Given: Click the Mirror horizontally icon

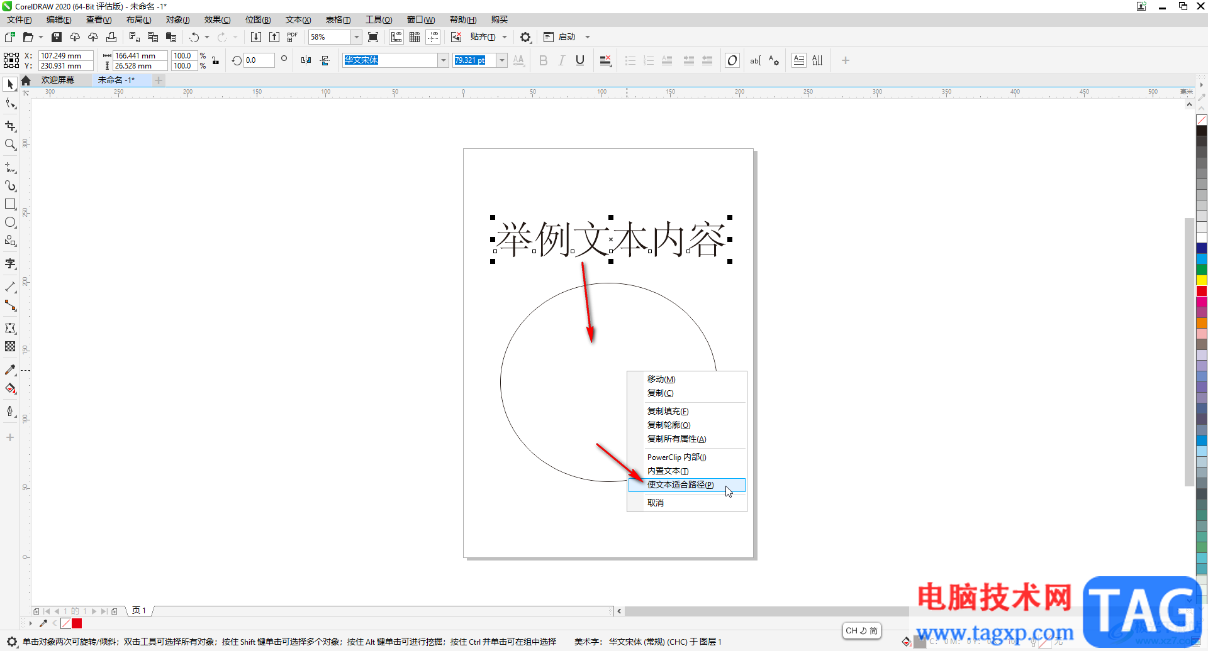Looking at the screenshot, I should coord(306,60).
